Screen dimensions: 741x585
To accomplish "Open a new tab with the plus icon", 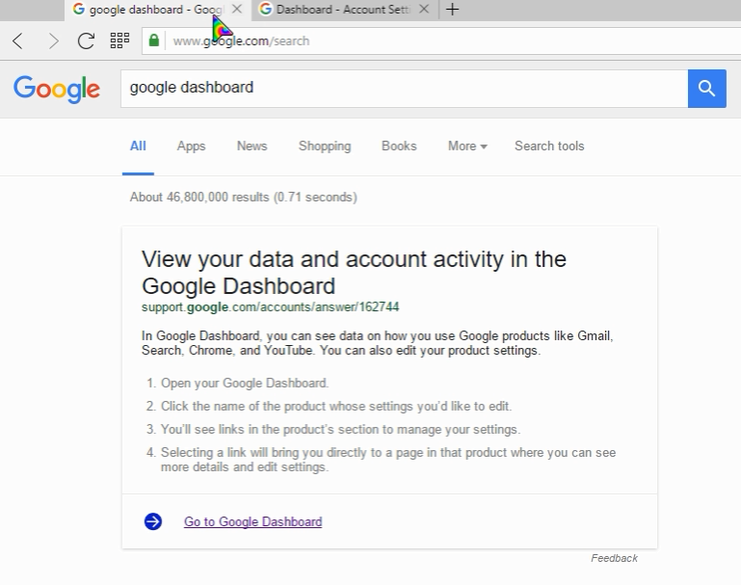I will click(x=452, y=9).
